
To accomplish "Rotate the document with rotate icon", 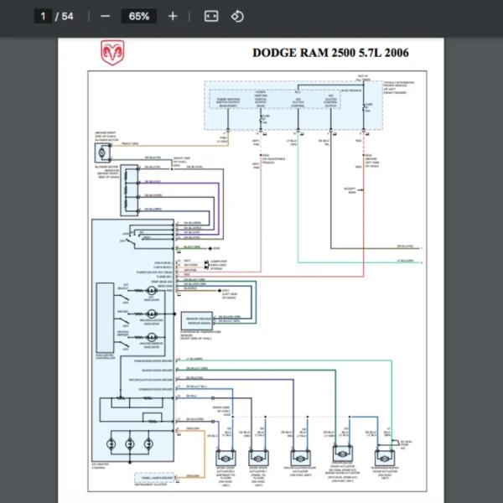I will coord(237,16).
